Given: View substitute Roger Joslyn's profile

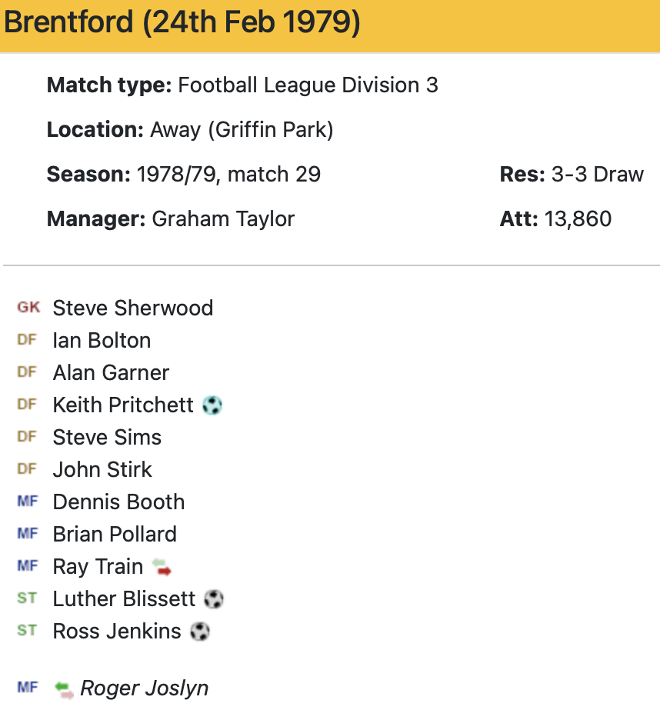Looking at the screenshot, I should [144, 688].
